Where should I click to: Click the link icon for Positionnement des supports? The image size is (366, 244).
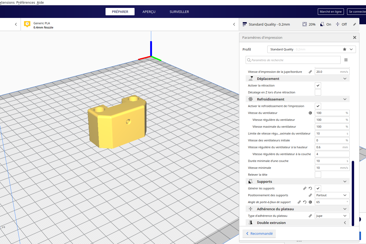coord(310,195)
